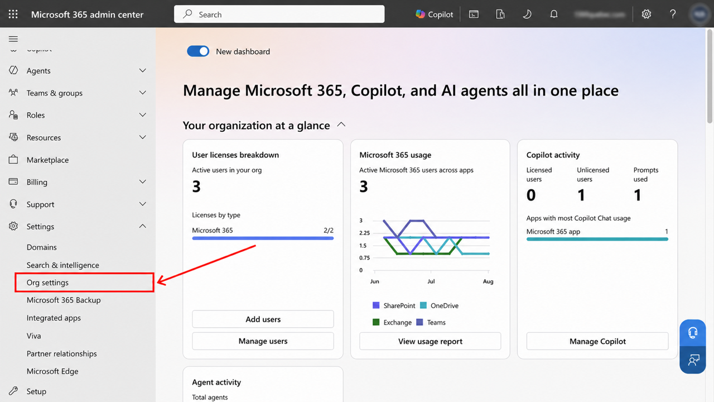The width and height of the screenshot is (714, 402).
Task: Open Microsoft Edge settings
Action: (x=52, y=371)
